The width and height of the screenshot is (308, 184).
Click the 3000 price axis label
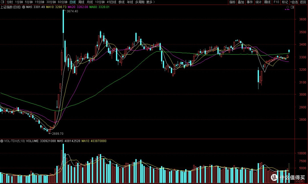[303, 94]
